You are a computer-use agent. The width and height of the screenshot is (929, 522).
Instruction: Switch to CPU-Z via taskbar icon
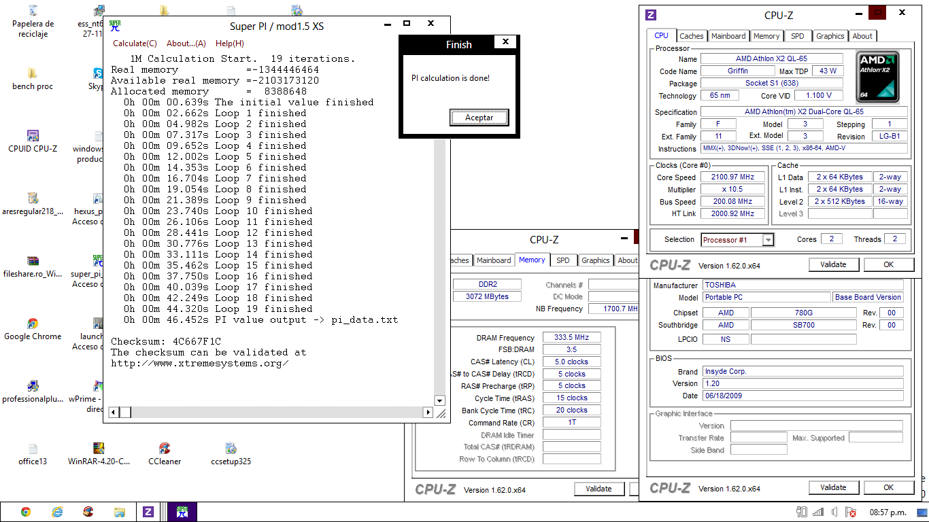point(148,512)
